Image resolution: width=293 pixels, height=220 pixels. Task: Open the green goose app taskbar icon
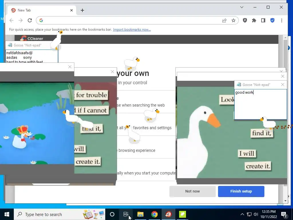[x=182, y=214]
